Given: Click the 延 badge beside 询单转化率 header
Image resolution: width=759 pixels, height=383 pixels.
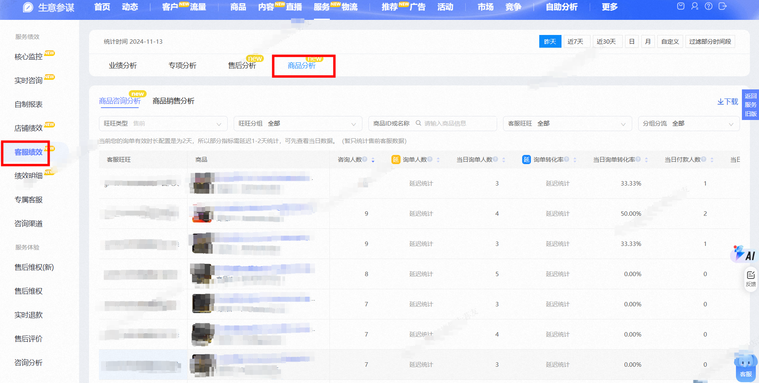Looking at the screenshot, I should pos(527,160).
